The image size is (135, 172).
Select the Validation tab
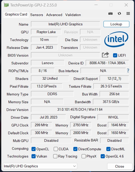click(73, 15)
